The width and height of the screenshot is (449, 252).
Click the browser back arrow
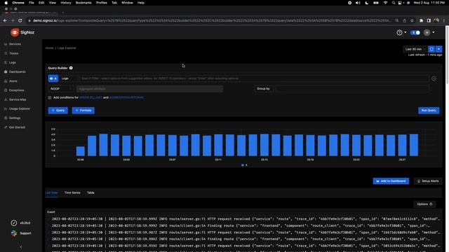pyautogui.click(x=5, y=20)
